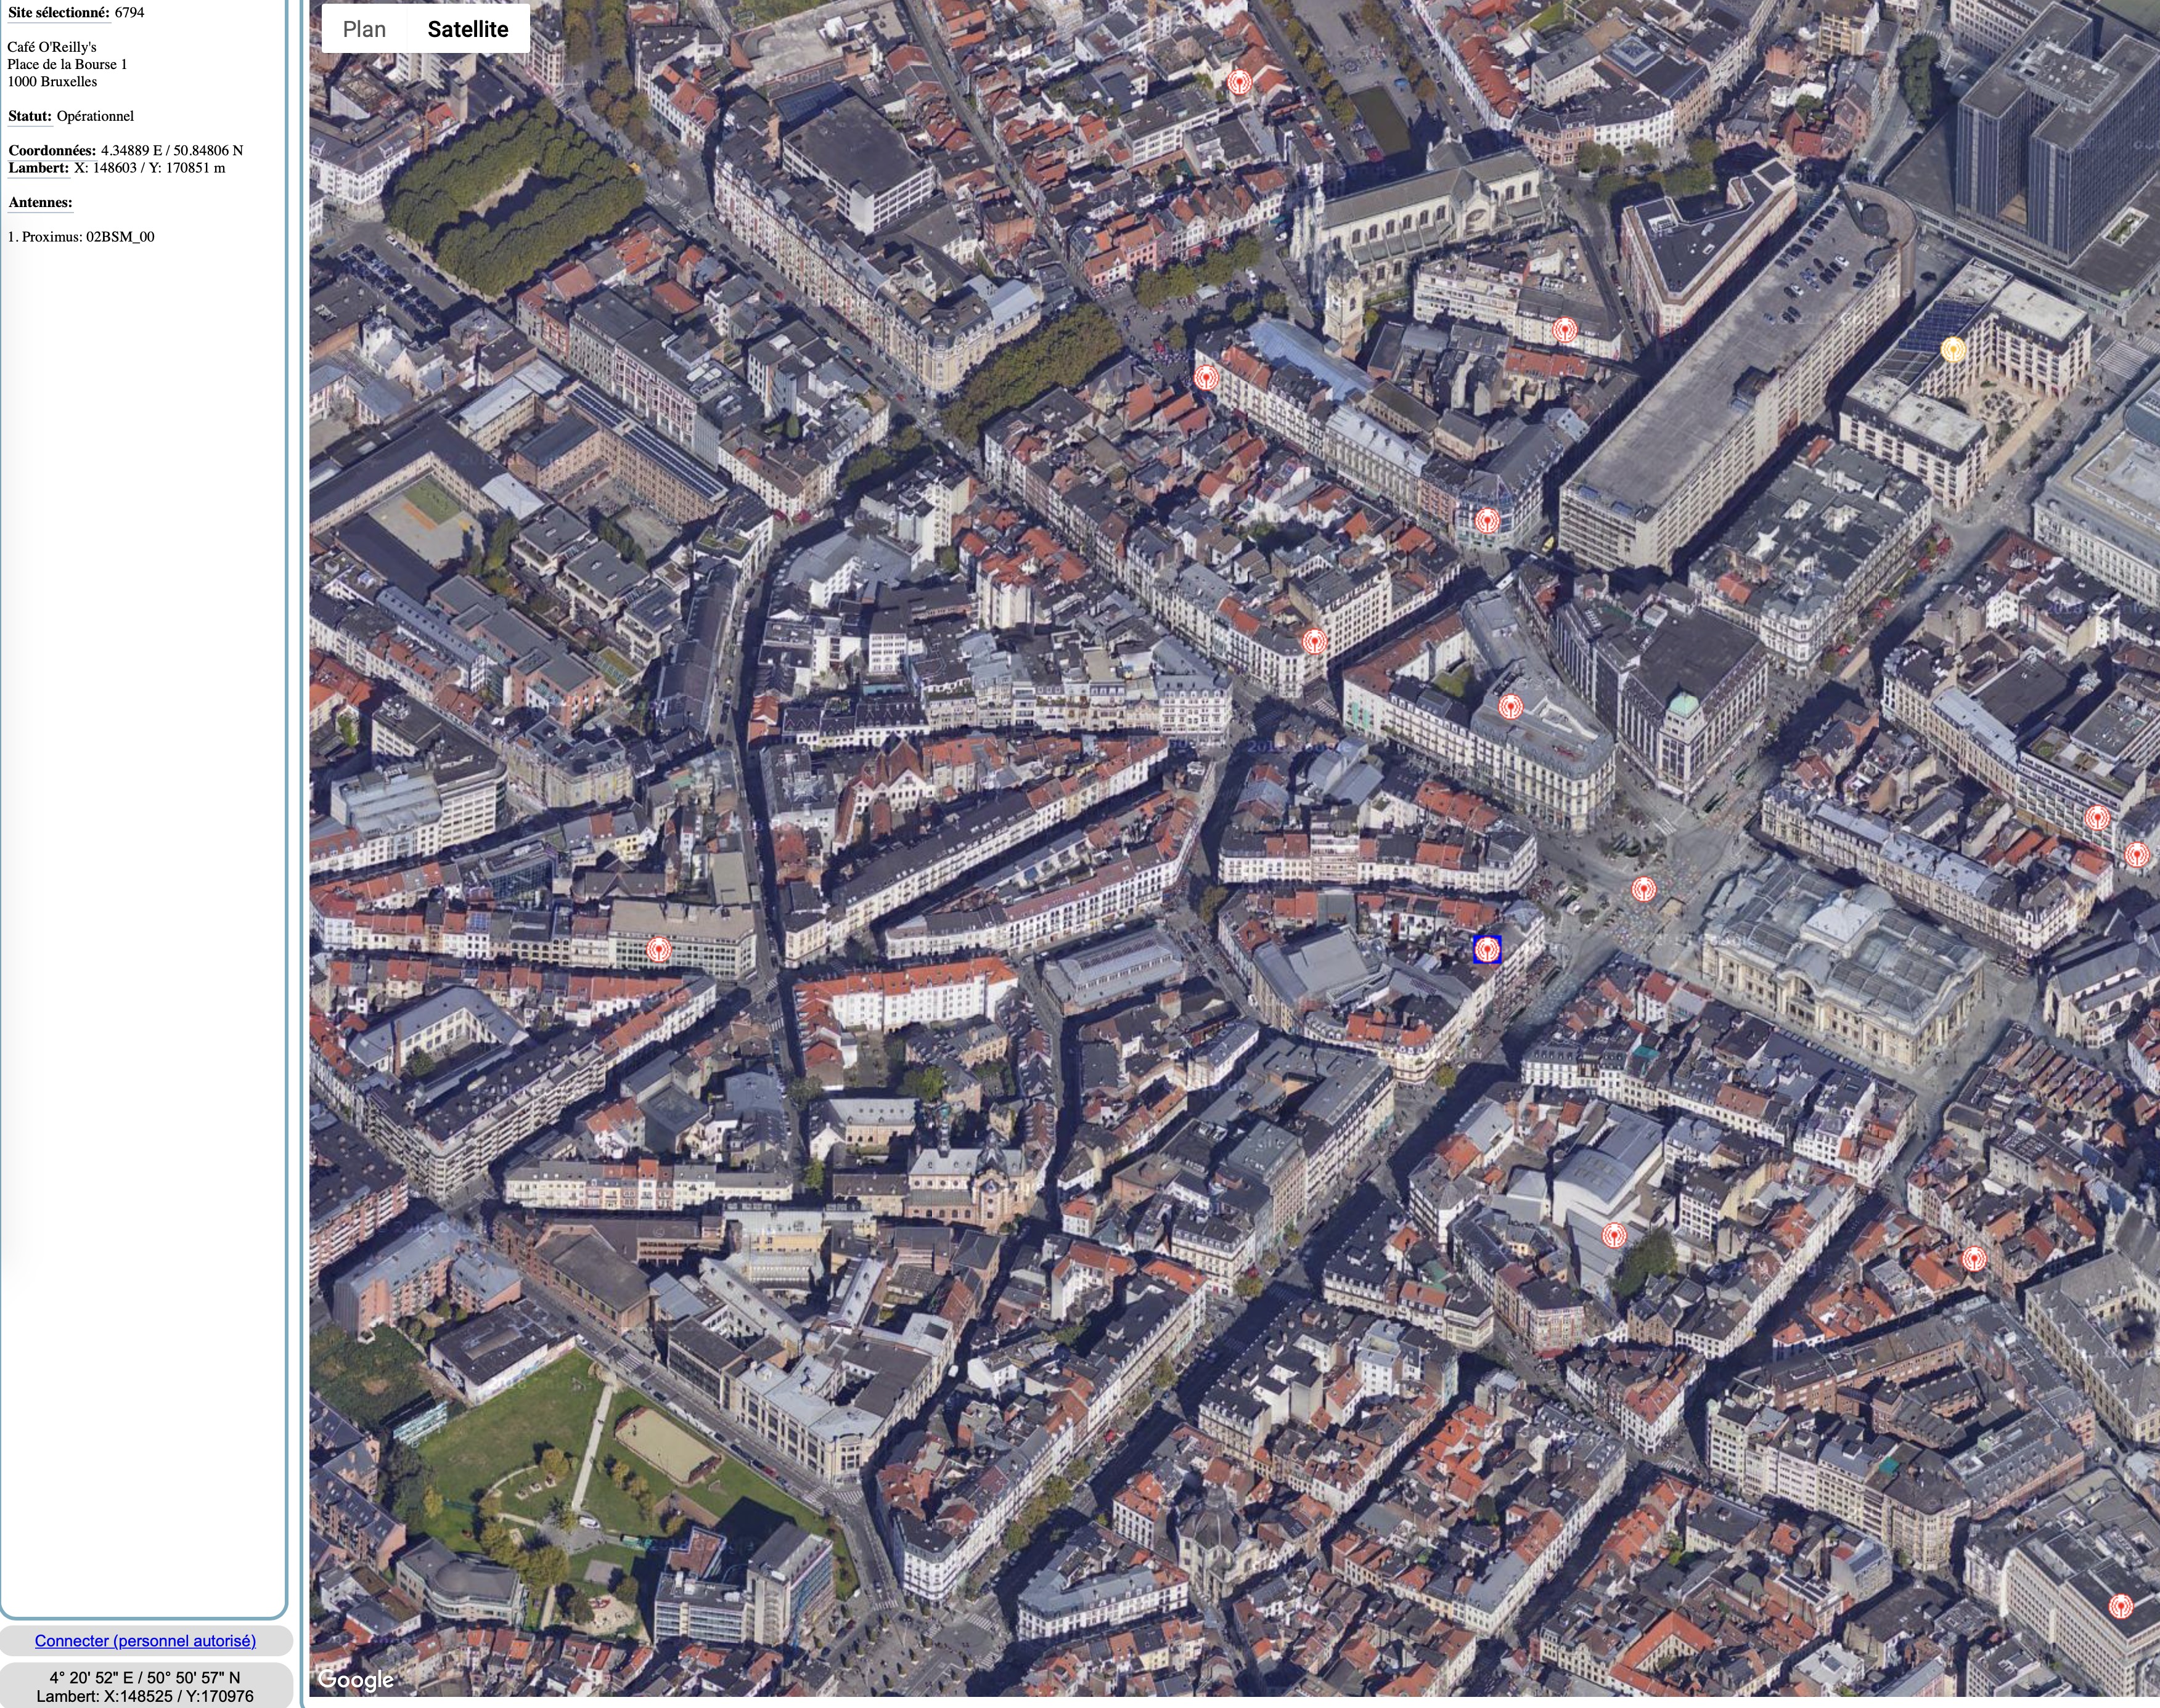2160x1708 pixels.
Task: Select the topmost red antenna marker on the map
Action: 1240,82
